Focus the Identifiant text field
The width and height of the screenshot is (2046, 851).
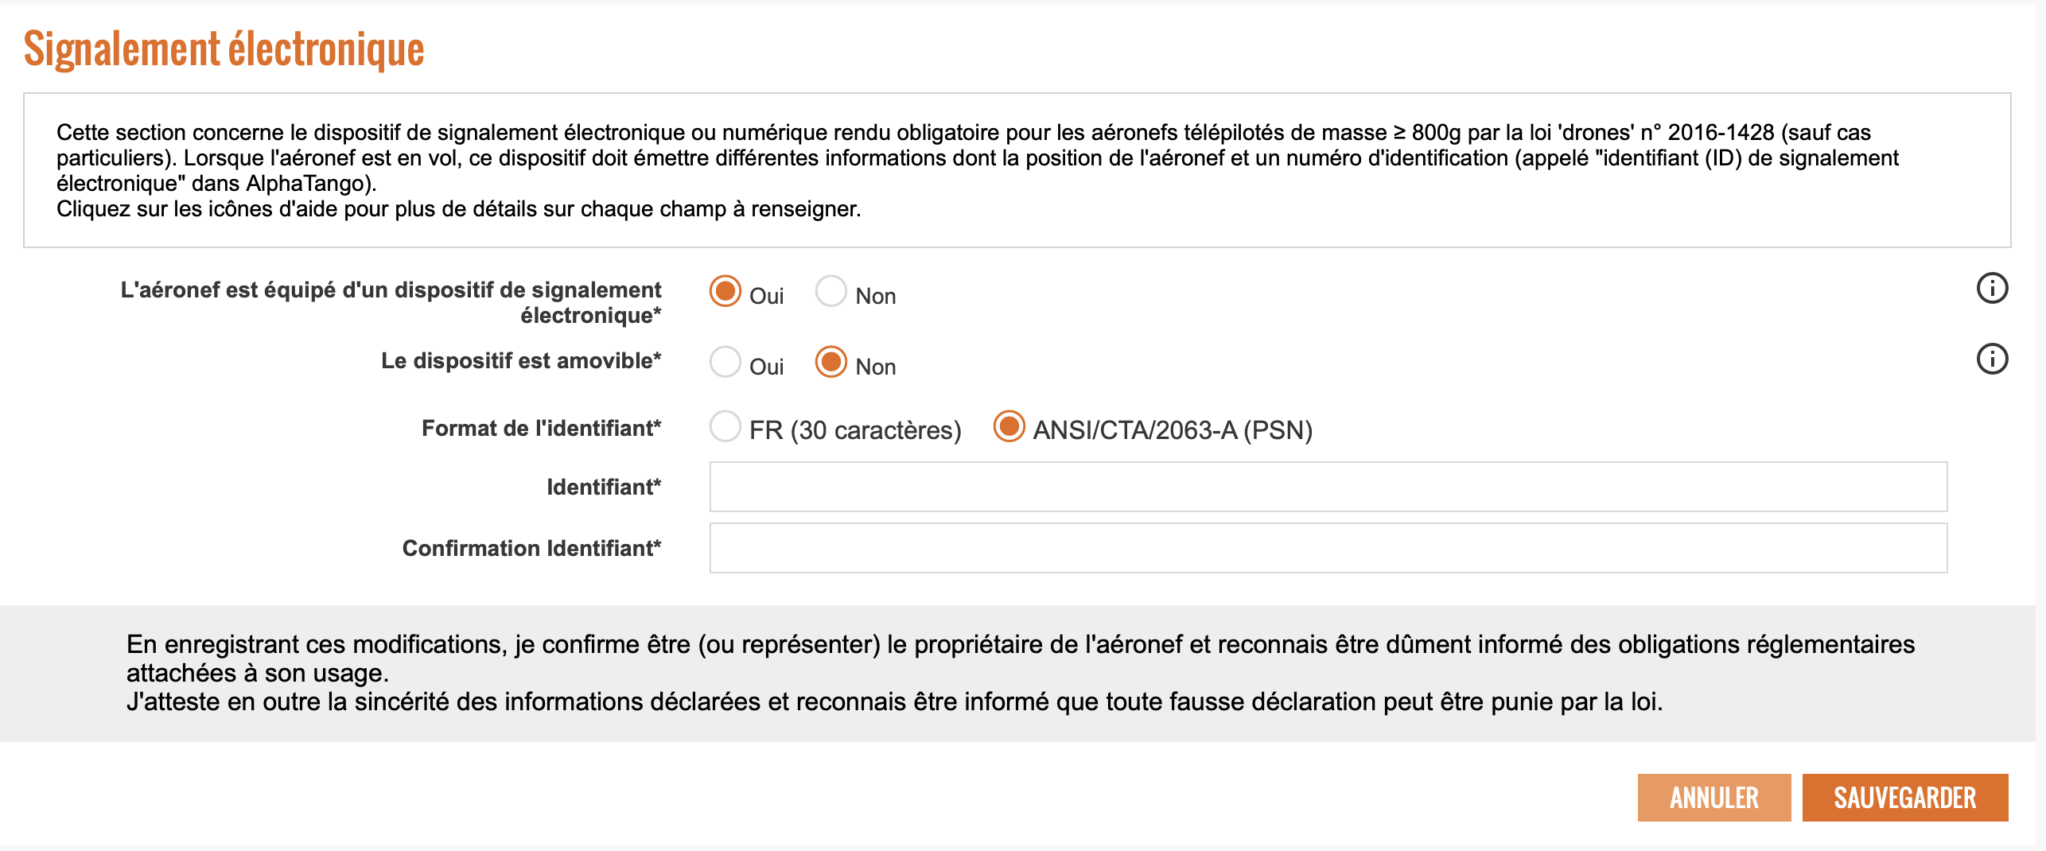point(1328,487)
